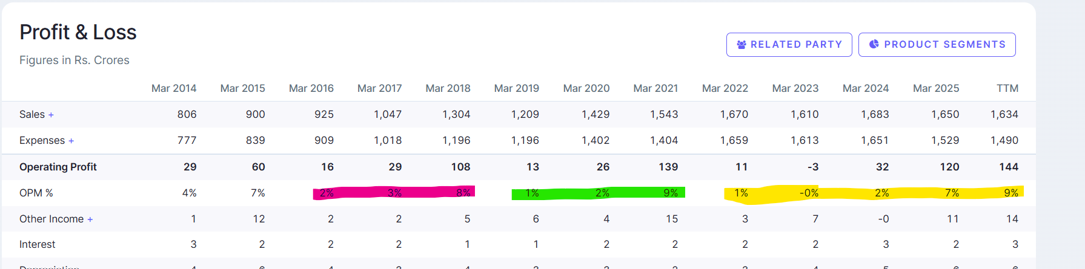This screenshot has width=1085, height=269.
Task: Open the Related Party button
Action: click(x=789, y=45)
